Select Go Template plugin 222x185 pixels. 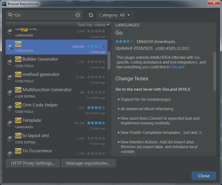(56, 123)
